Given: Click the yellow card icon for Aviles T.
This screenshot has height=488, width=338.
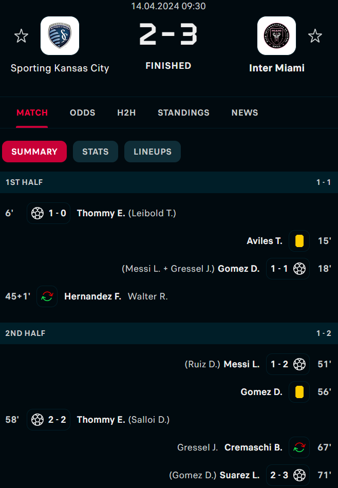Looking at the screenshot, I should [299, 241].
